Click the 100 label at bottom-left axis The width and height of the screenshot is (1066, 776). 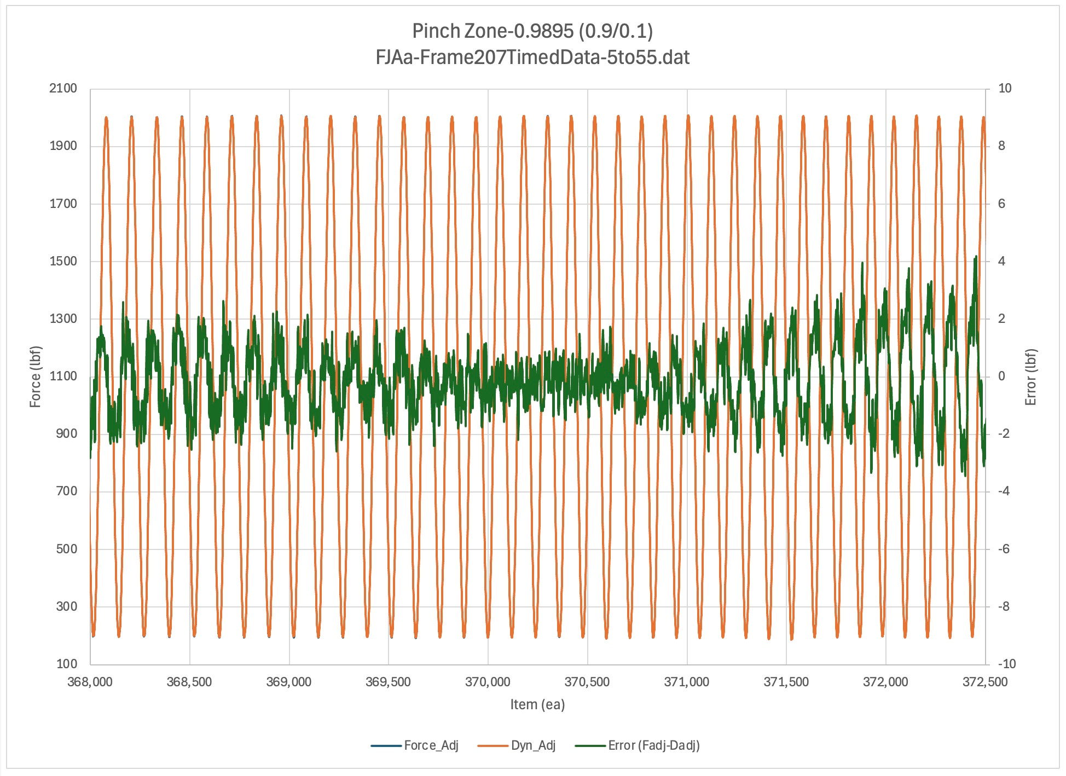pyautogui.click(x=67, y=664)
